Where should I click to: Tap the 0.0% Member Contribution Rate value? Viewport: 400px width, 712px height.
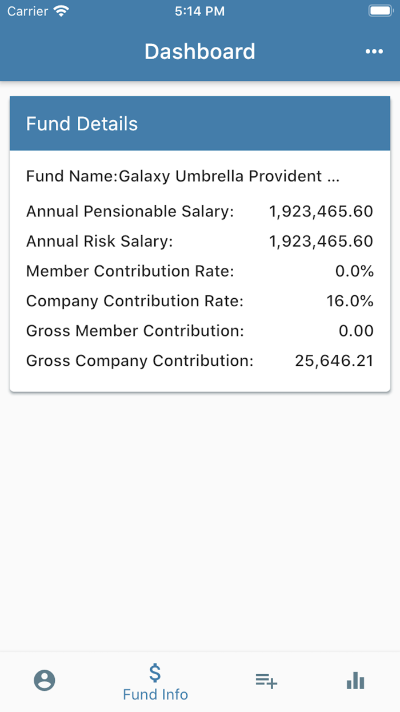click(x=354, y=271)
